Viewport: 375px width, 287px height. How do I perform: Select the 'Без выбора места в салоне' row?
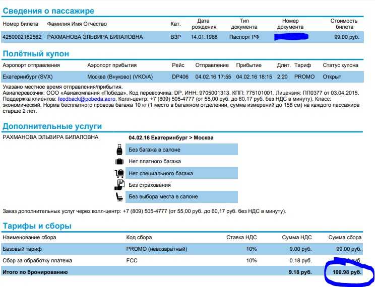[x=181, y=197]
